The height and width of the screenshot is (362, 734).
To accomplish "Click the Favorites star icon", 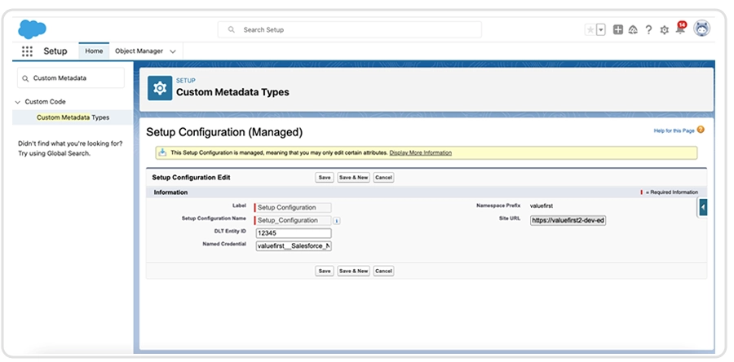I will [x=590, y=29].
